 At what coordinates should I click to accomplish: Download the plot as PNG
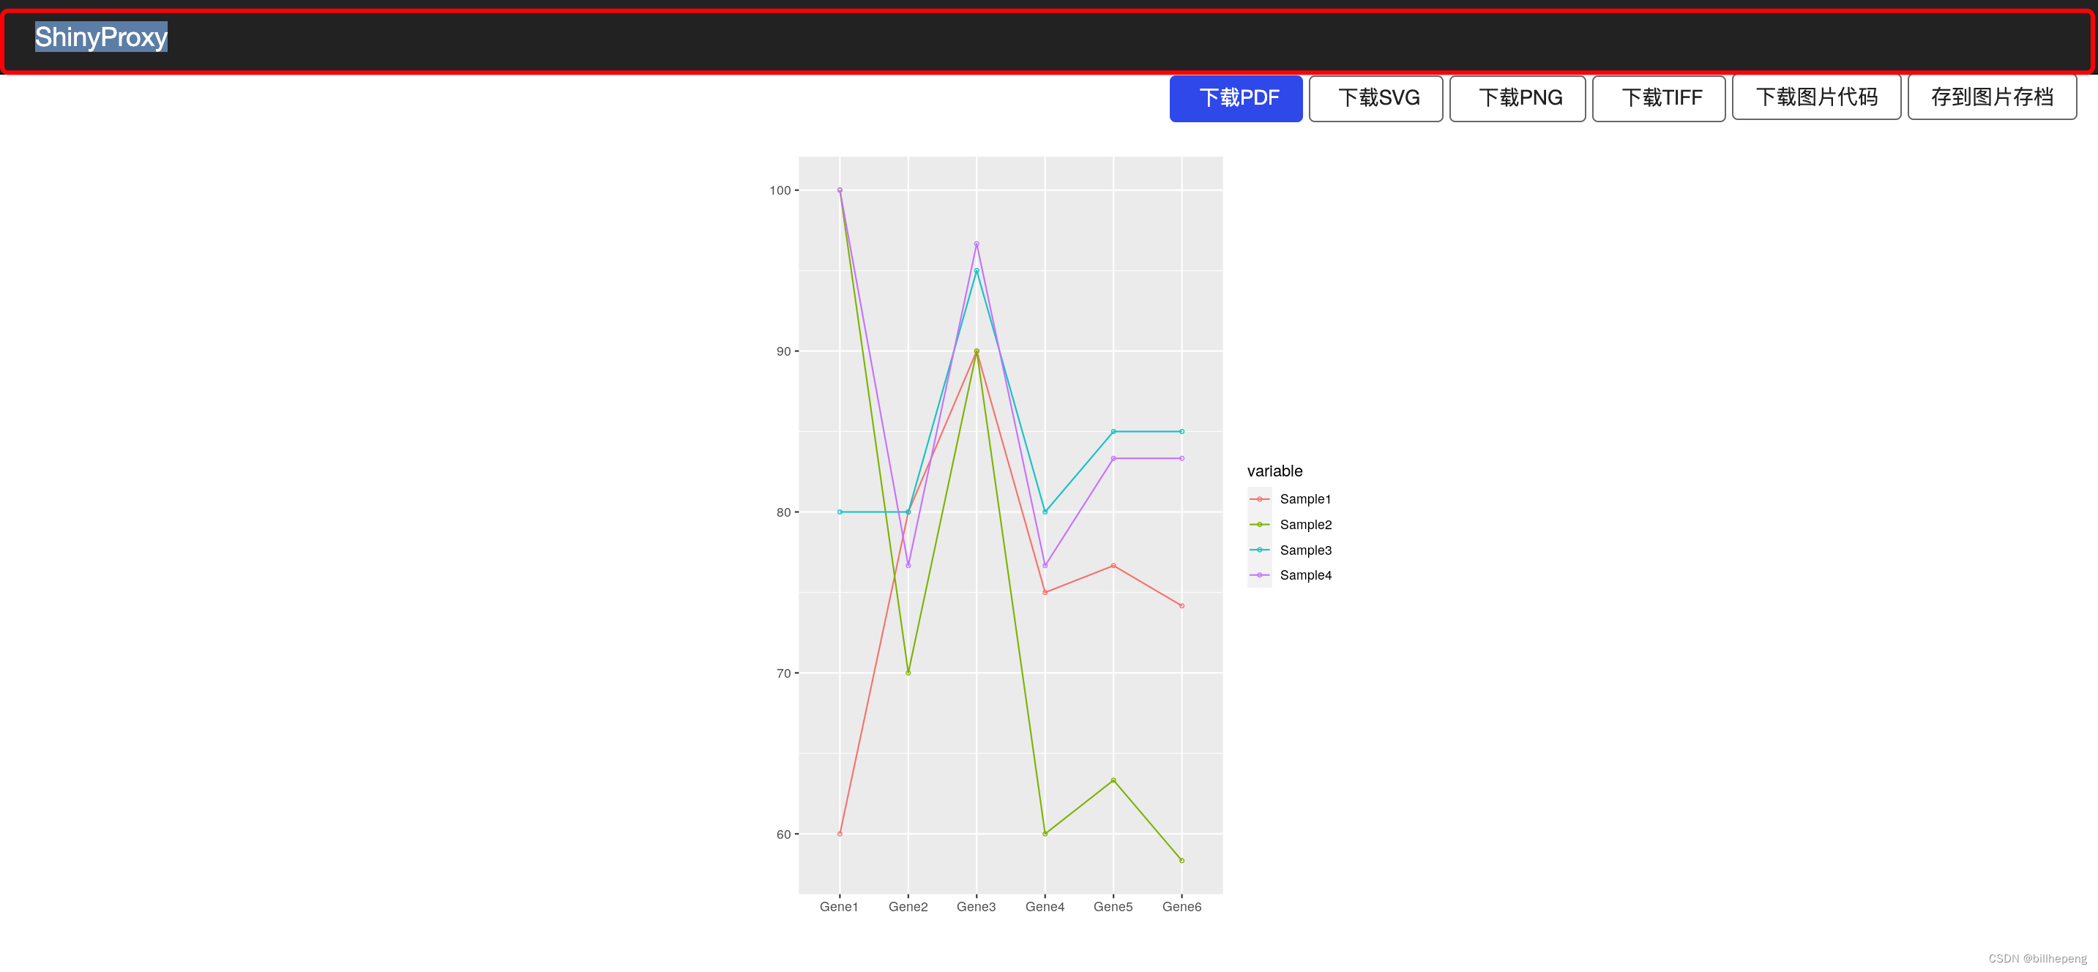[1517, 99]
